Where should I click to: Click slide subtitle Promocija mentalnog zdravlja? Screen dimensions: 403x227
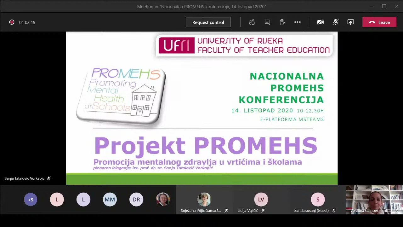[x=197, y=162]
